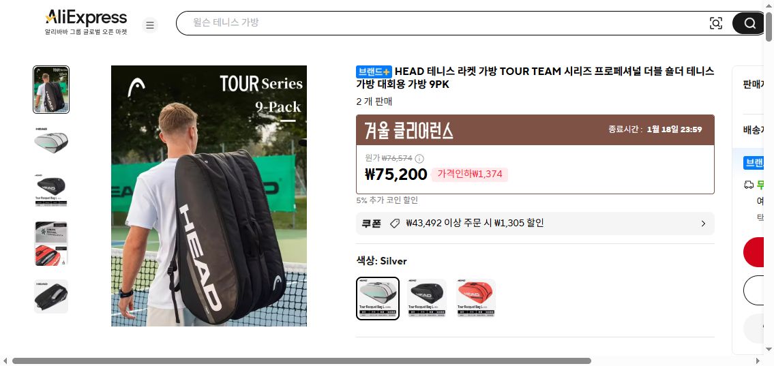
Task: Click the 가격인하₩1,374 price drop tag
Action: pos(469,174)
